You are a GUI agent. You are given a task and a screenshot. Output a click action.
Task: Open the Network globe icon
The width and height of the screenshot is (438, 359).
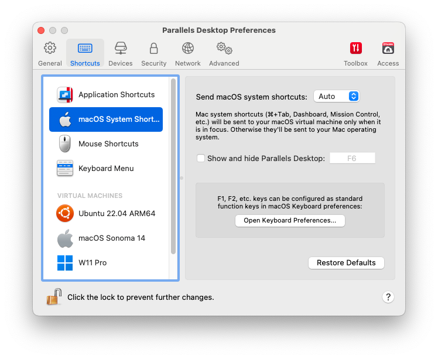[x=188, y=49]
